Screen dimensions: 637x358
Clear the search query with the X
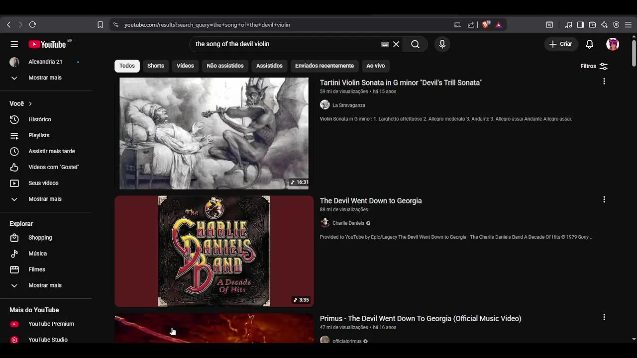(x=396, y=44)
